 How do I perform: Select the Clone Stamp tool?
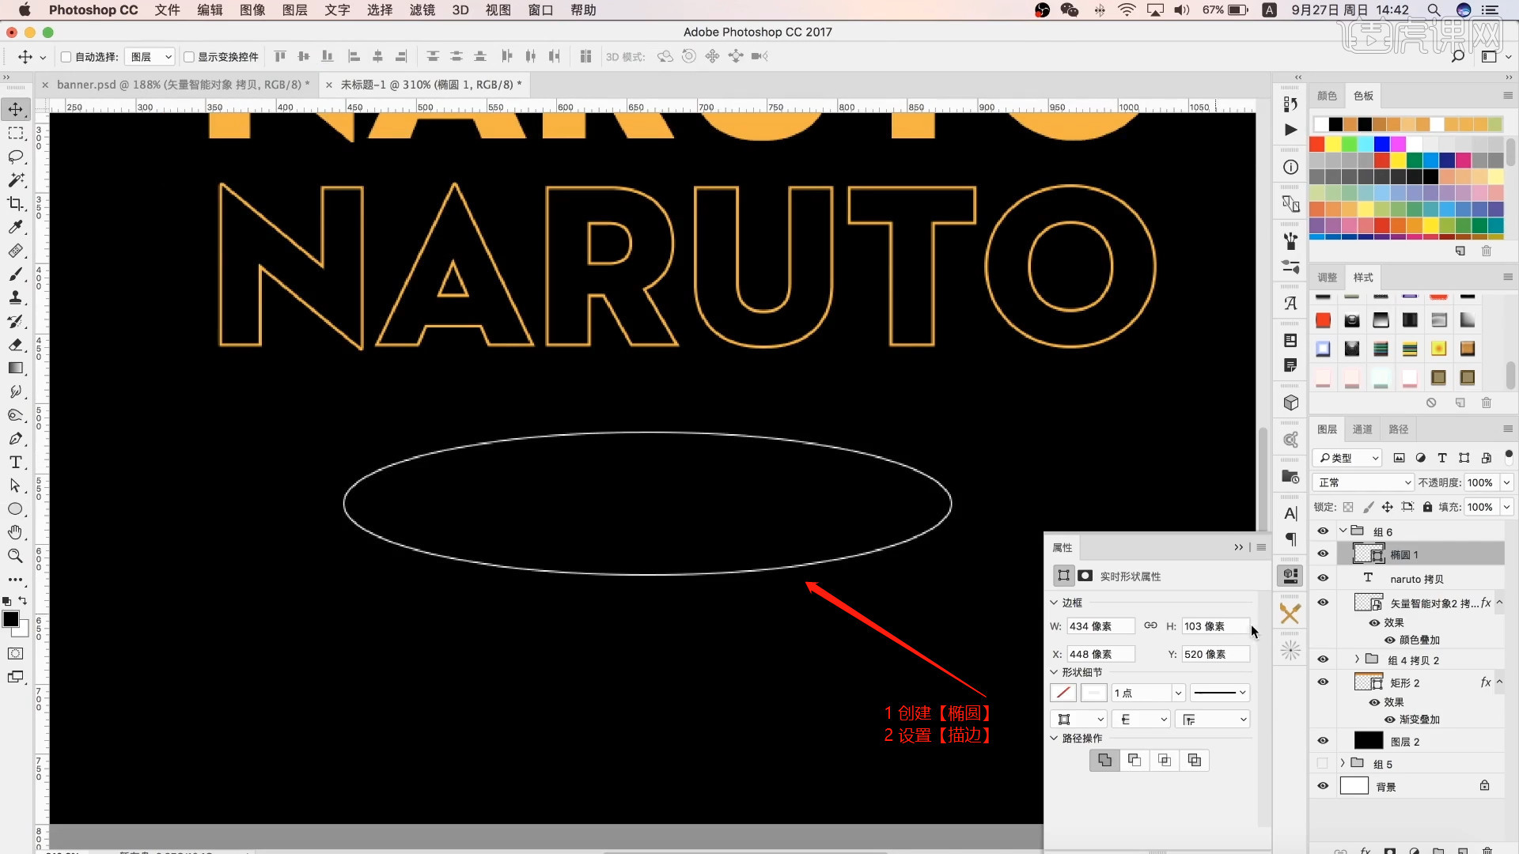pyautogui.click(x=16, y=298)
